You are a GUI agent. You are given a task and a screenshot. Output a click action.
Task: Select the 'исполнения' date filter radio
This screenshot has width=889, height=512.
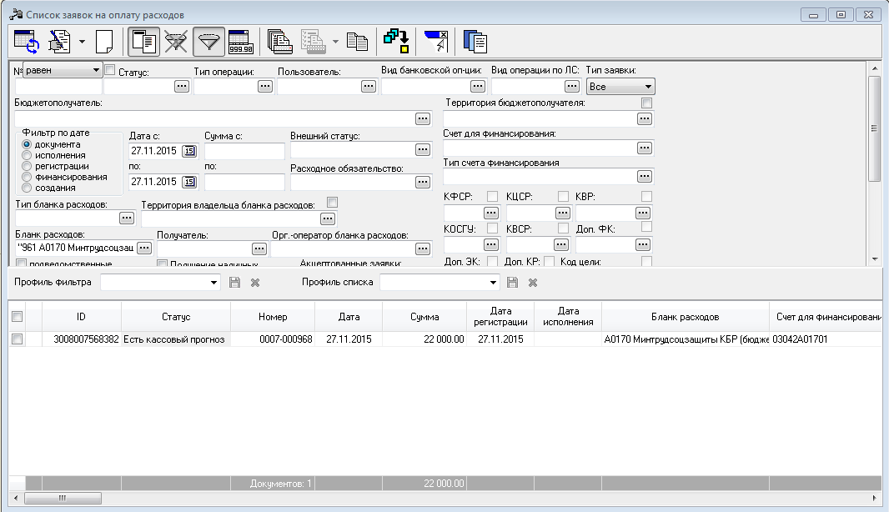tap(27, 155)
